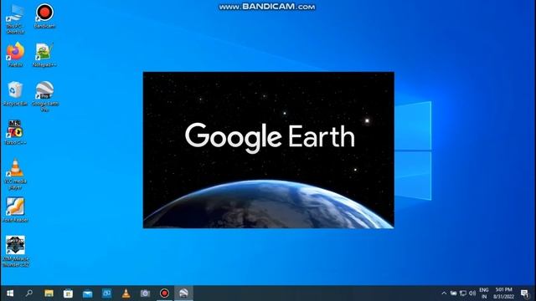Open the Camera app on taskbar
The image size is (536, 301).
pos(145,293)
